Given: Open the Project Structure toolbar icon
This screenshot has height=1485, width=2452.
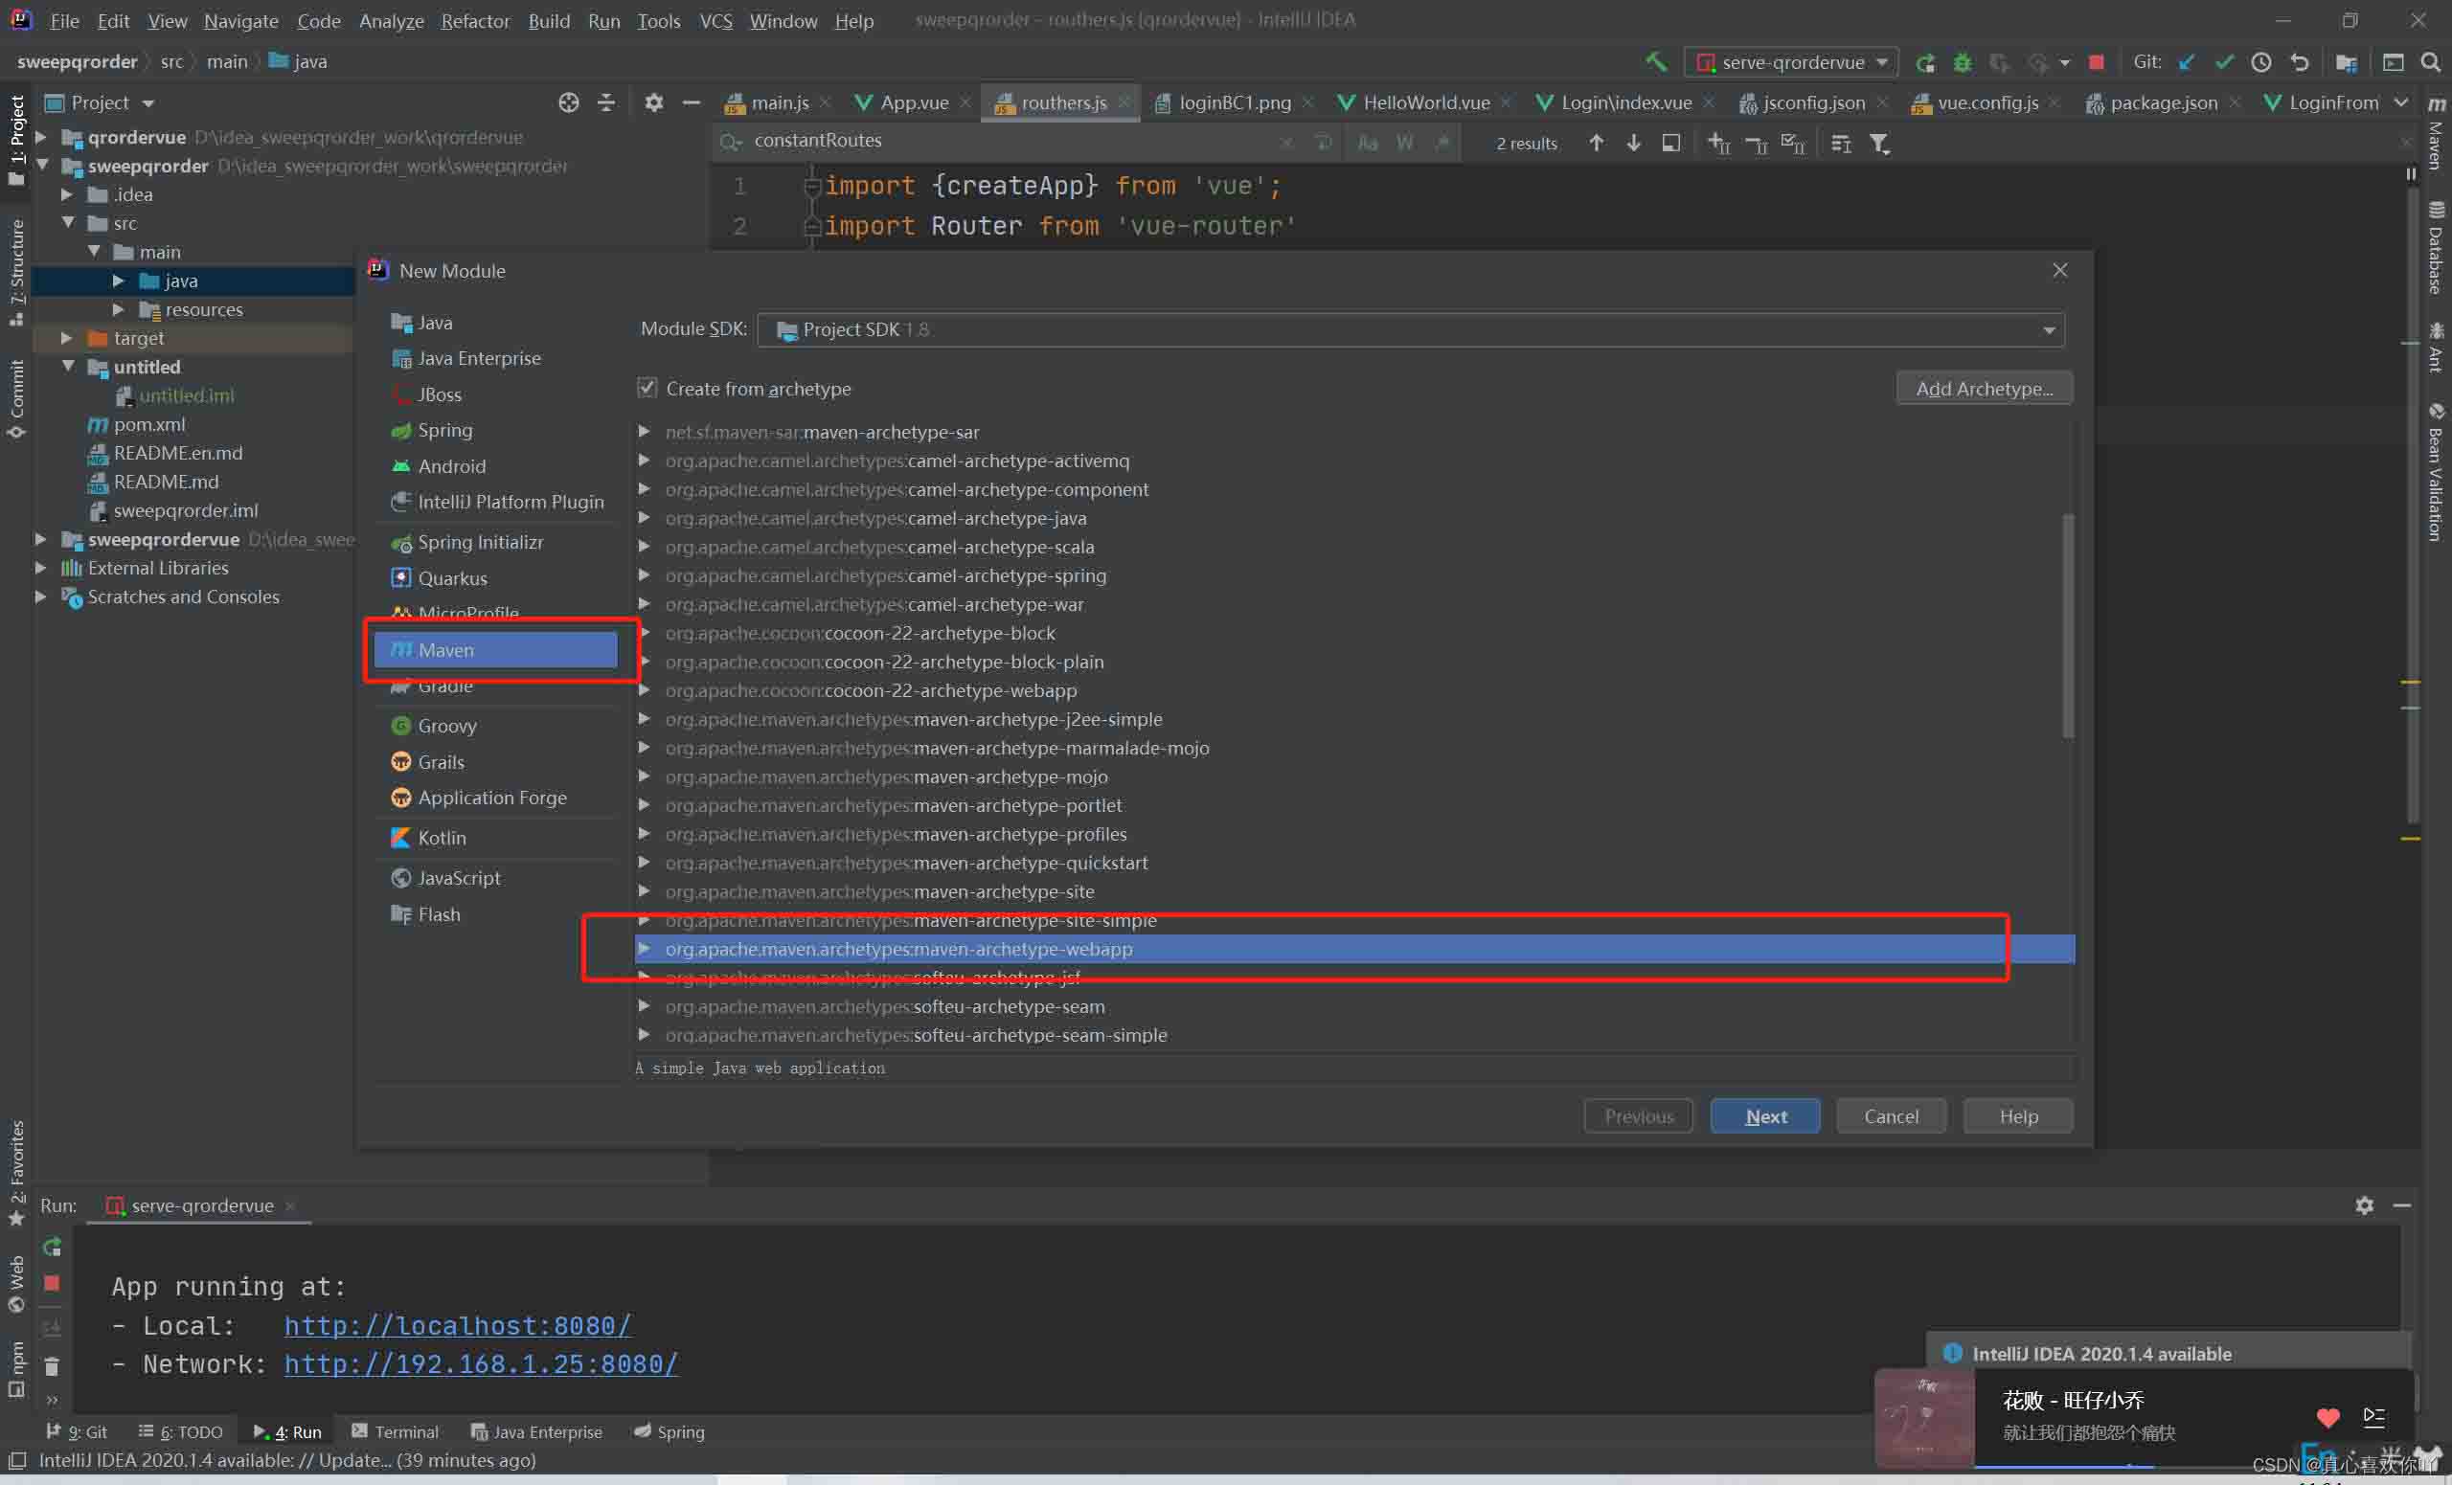Looking at the screenshot, I should 2346,61.
